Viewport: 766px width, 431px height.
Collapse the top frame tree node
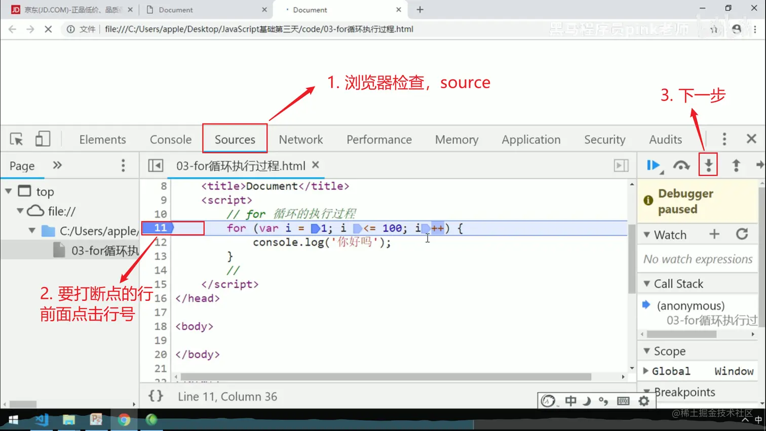click(x=9, y=191)
